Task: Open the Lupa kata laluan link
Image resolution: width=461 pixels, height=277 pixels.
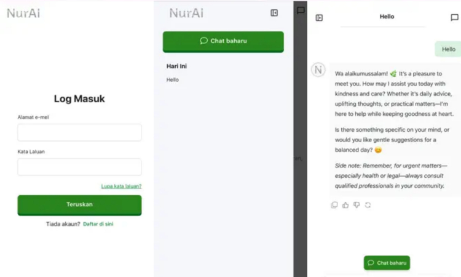Action: [121, 186]
